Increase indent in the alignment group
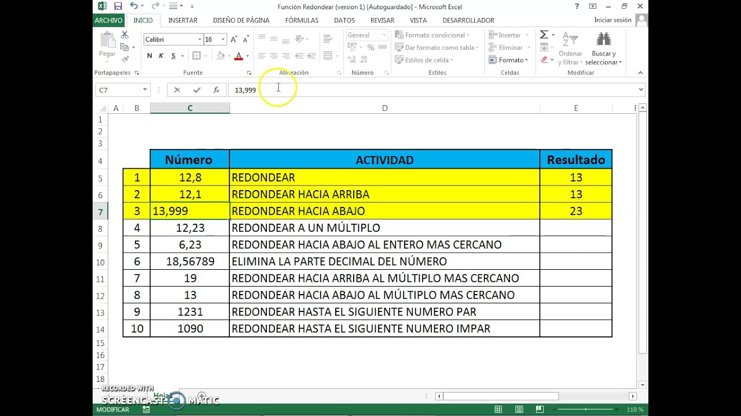 tap(311, 56)
